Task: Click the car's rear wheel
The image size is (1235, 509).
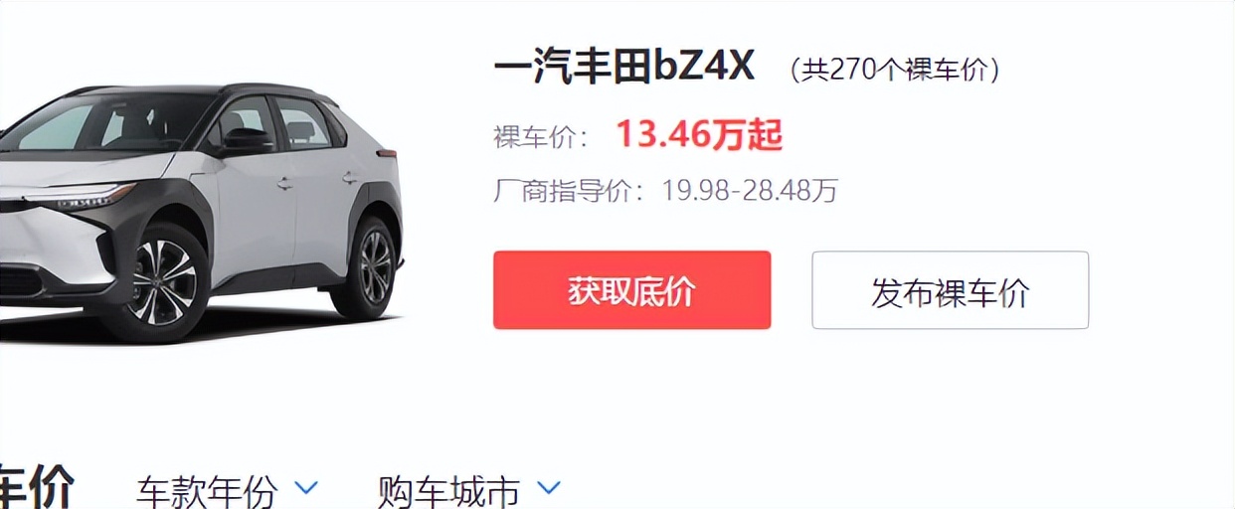Action: click(x=369, y=266)
